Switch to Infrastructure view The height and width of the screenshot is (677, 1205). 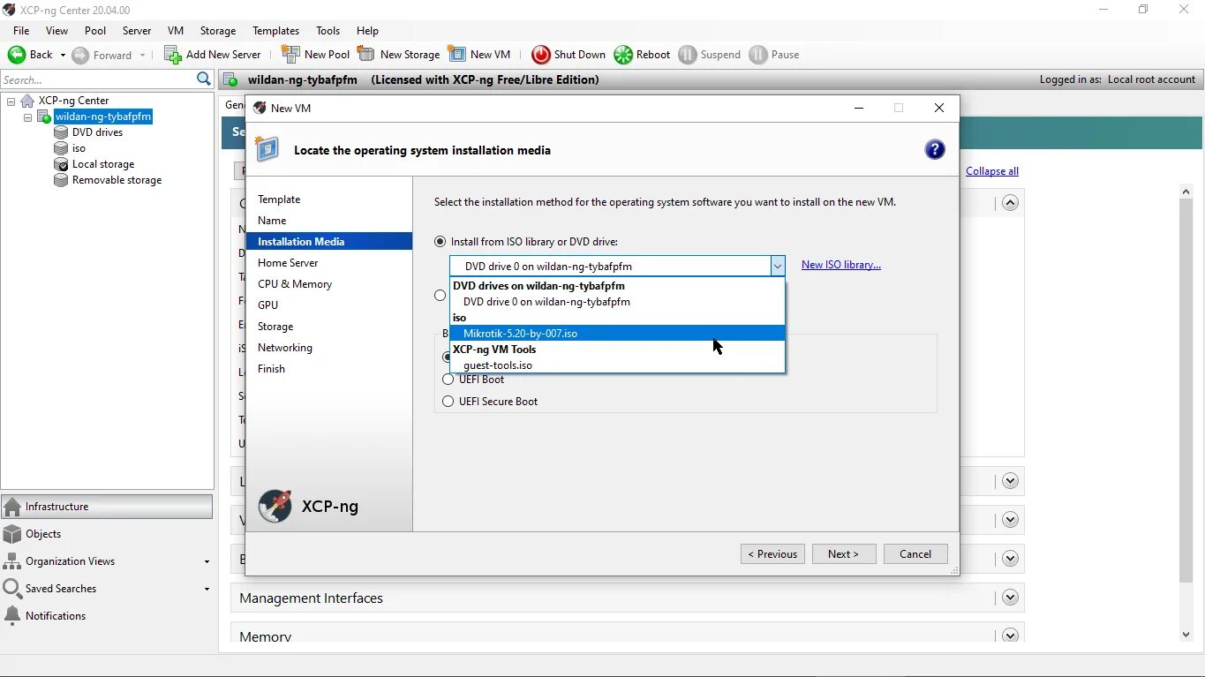[107, 507]
